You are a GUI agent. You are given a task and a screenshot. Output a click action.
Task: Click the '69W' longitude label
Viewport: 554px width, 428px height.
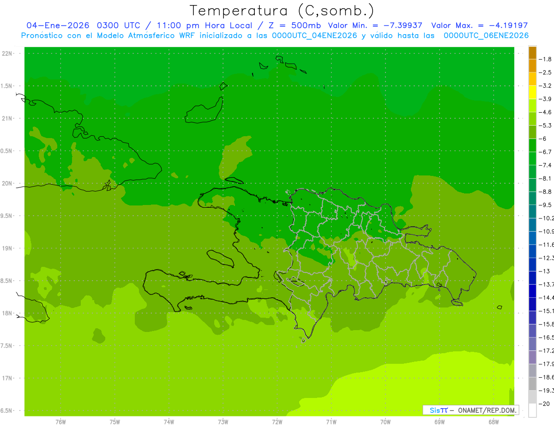point(440,422)
